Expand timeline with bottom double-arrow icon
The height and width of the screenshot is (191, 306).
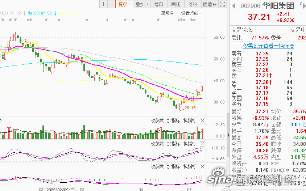pyautogui.click(x=224, y=189)
